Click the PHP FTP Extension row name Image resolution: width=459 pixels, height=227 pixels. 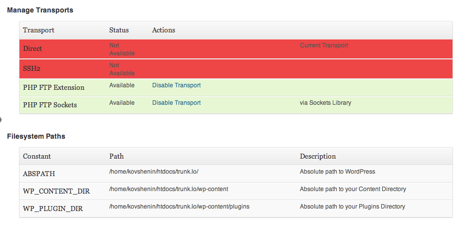point(54,88)
